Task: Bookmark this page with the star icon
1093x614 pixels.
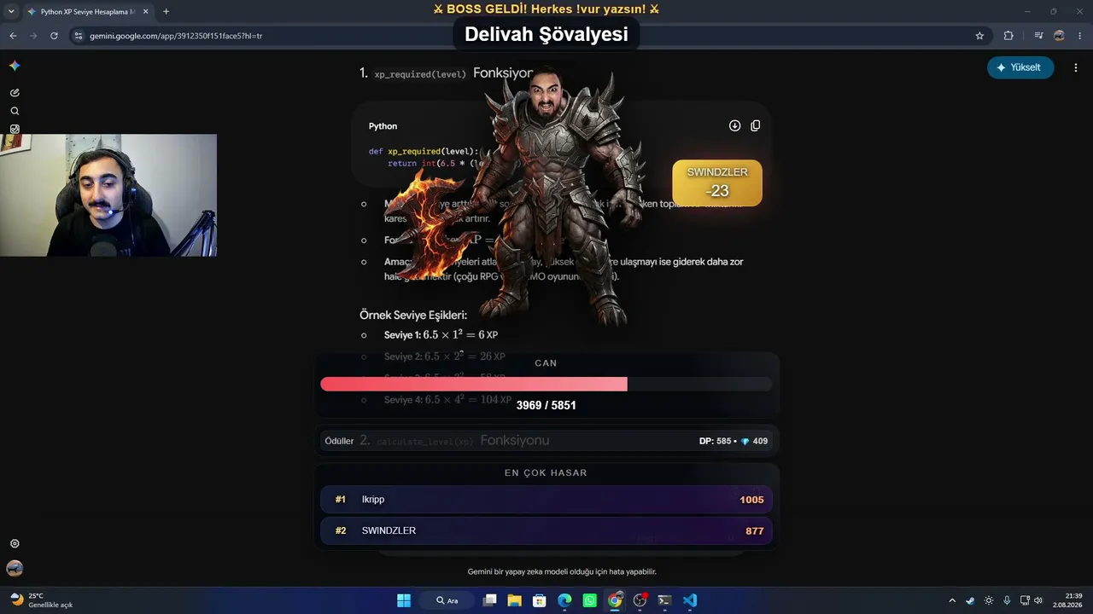Action: [979, 36]
